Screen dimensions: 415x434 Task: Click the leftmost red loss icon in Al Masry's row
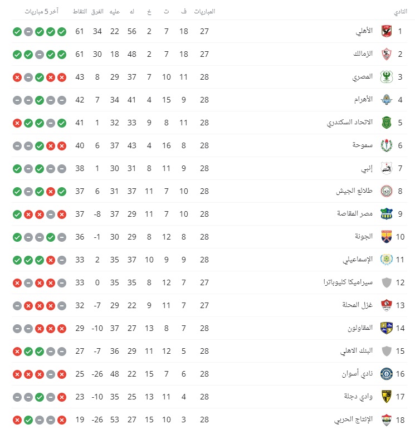(17, 77)
